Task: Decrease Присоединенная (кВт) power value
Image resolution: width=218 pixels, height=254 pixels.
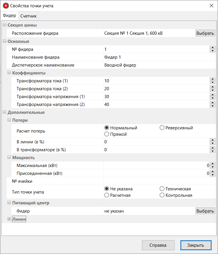Action: coord(212,175)
